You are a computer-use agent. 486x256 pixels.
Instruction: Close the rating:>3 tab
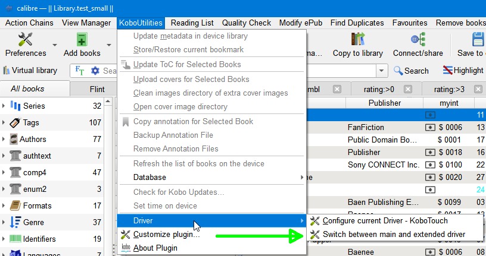point(478,89)
